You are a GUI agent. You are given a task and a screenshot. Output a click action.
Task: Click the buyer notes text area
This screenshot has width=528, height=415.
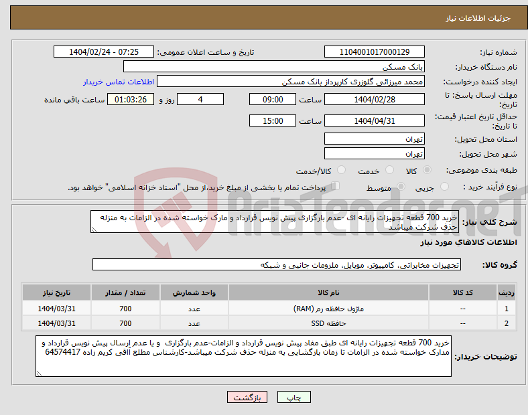click(x=243, y=356)
